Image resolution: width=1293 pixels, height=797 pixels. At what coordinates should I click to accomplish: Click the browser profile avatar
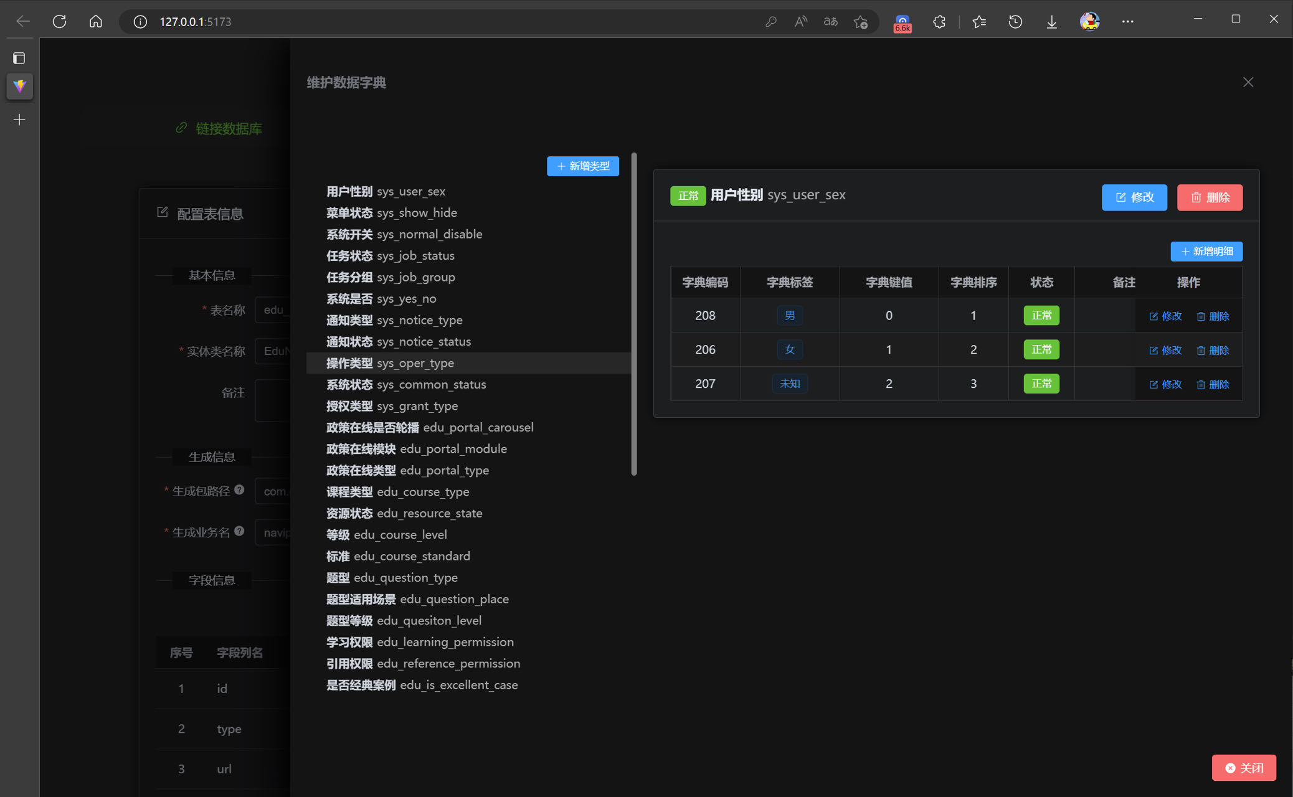click(1089, 21)
